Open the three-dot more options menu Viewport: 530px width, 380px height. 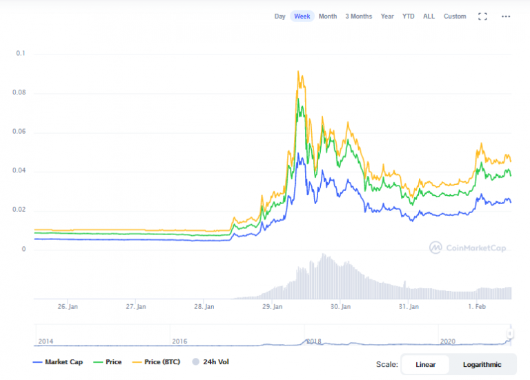[506, 17]
